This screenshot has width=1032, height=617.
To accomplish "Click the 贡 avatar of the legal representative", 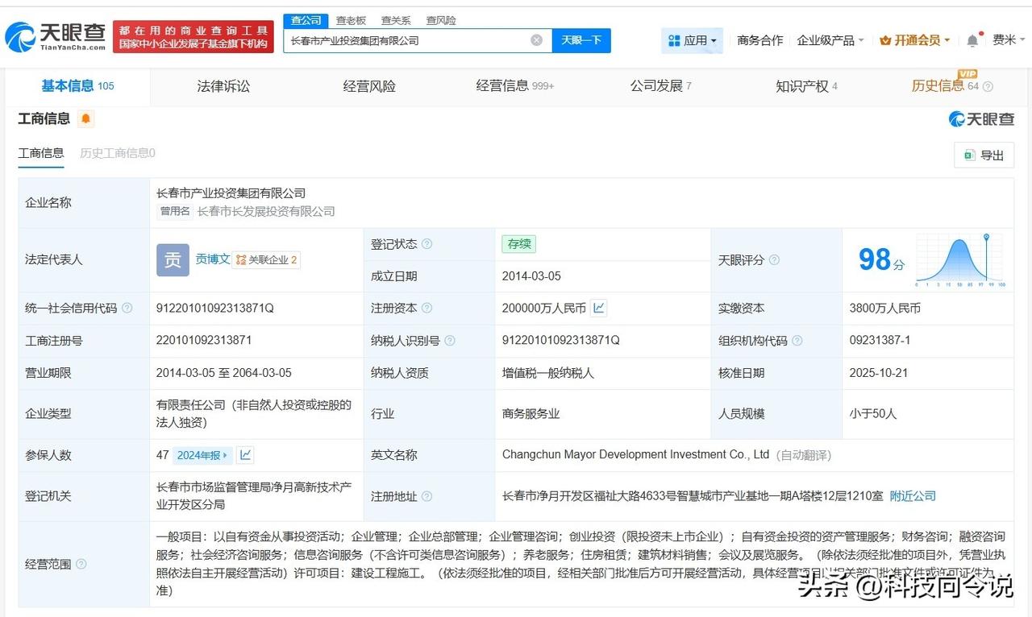I will tap(173, 260).
